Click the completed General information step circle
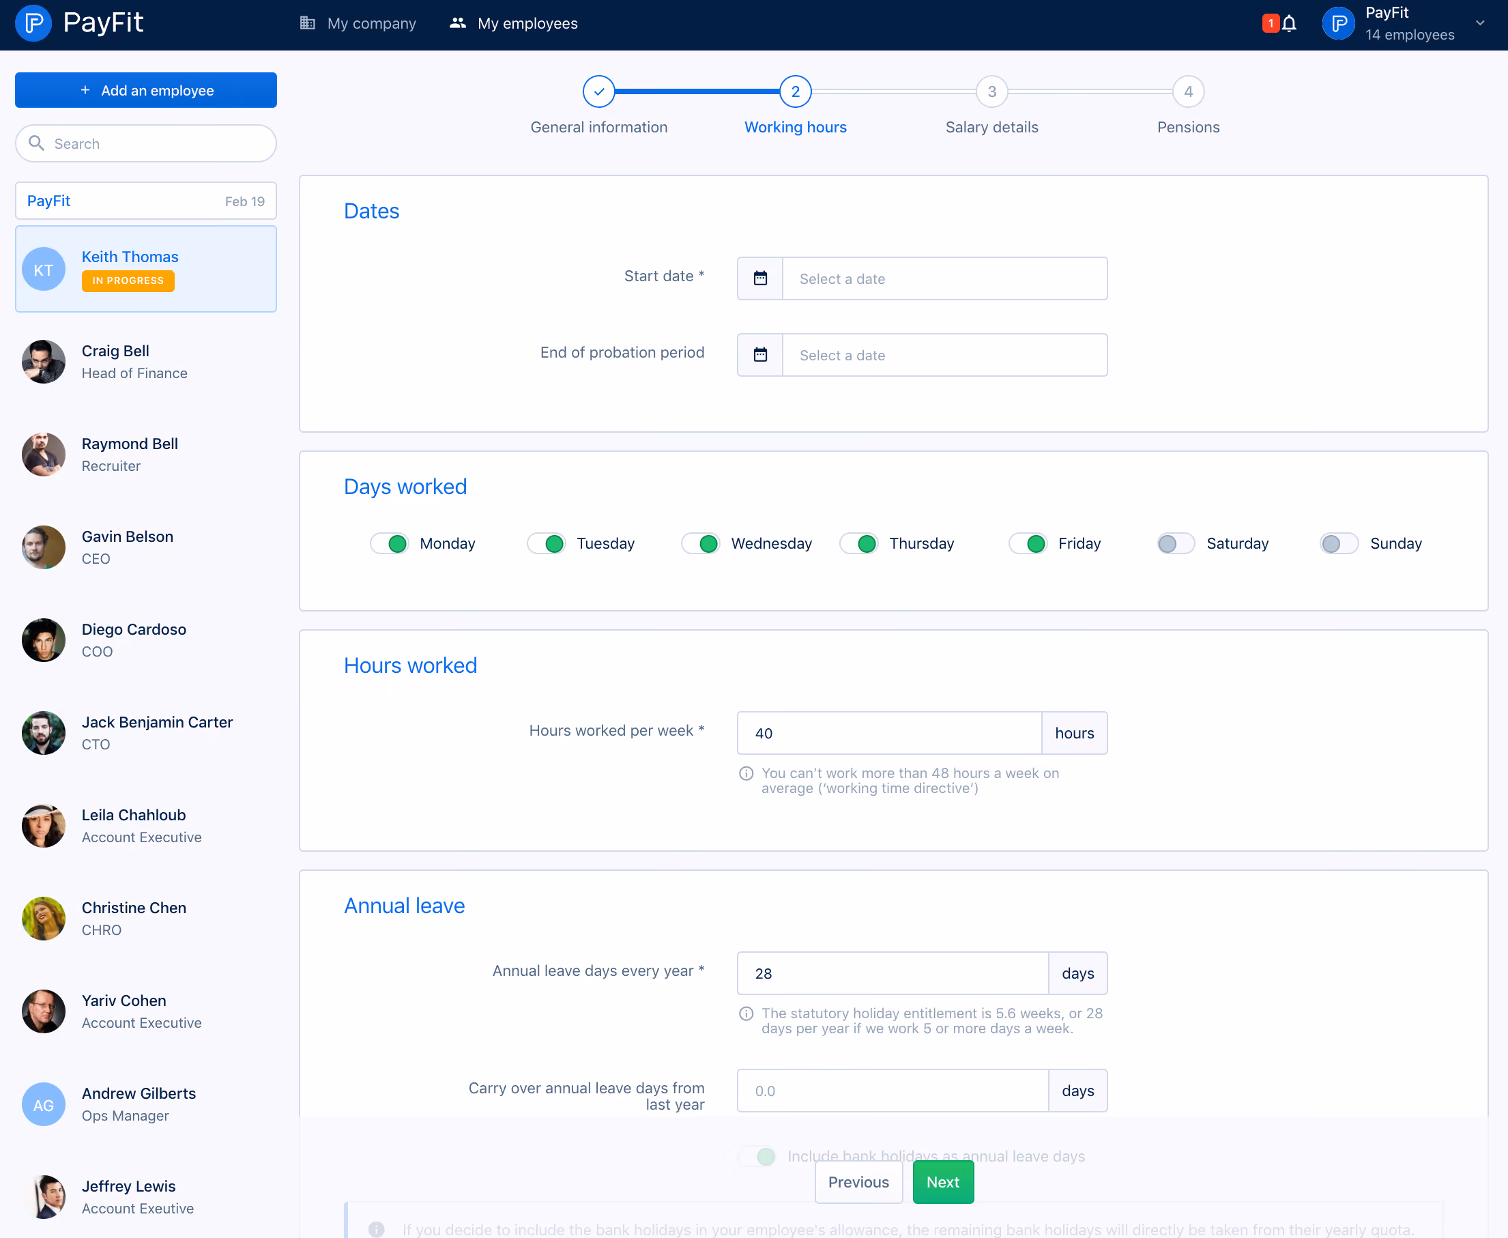Screen dimensions: 1508x1238 [599, 91]
